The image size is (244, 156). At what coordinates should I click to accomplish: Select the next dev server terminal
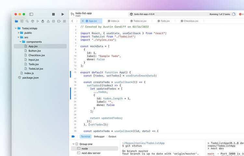91,153
